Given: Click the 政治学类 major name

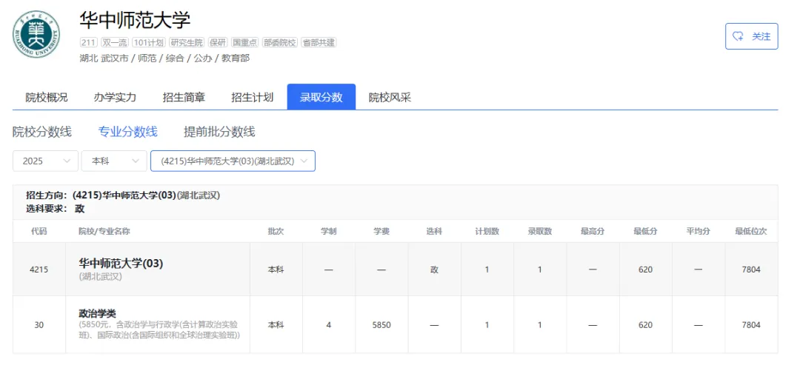Looking at the screenshot, I should tap(98, 313).
